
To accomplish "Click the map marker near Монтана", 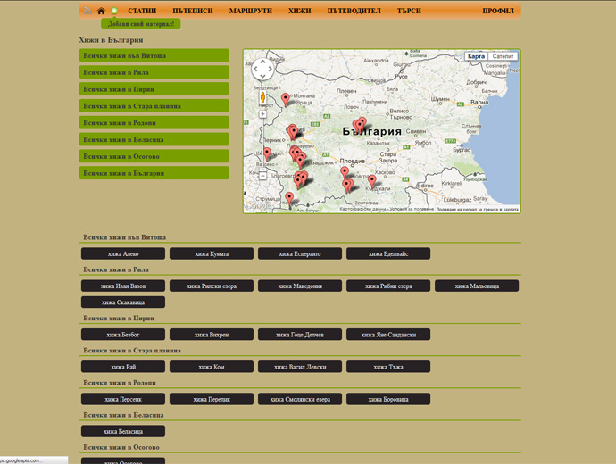I will [286, 99].
